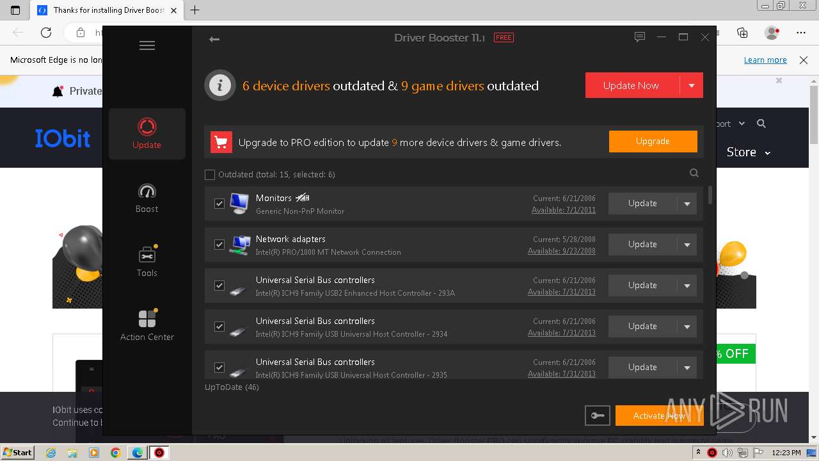This screenshot has height=461, width=819.
Task: Select the Thanks for installing Driver Booster tab
Action: [x=107, y=10]
